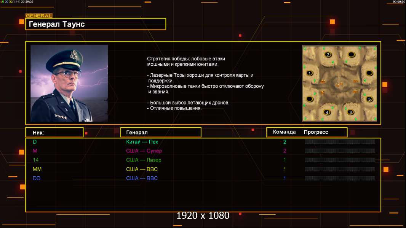The image size is (406, 228).
Task: Select player nickname DD
Action: point(37,178)
